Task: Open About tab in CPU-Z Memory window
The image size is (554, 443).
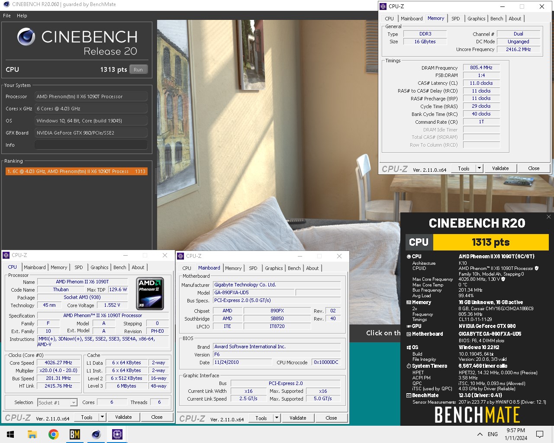Action: (515, 19)
